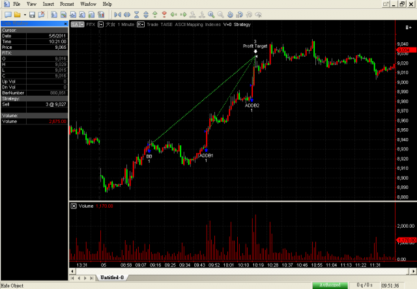
Task: Click the horizontal scrollbar right arrow
Action: [x=413, y=271]
